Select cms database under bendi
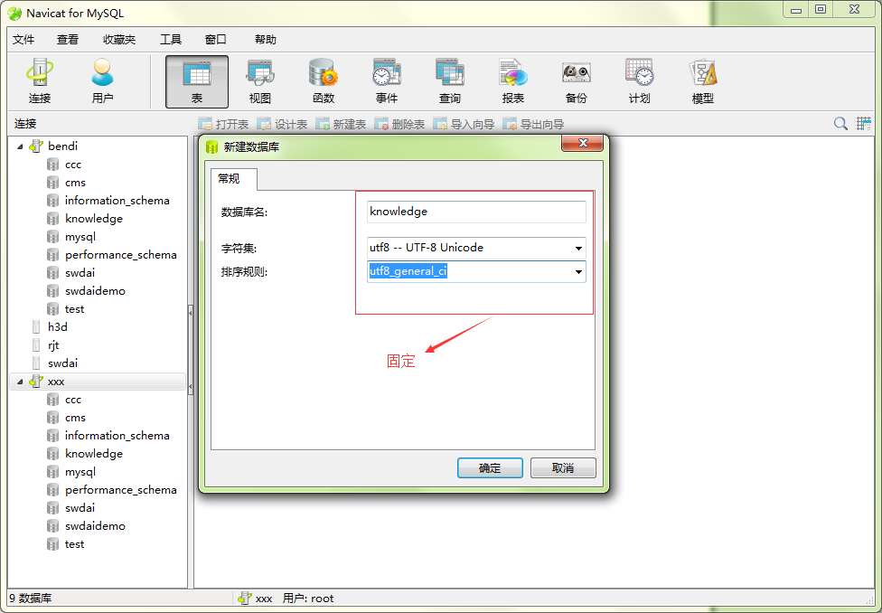The width and height of the screenshot is (882, 613). (75, 183)
